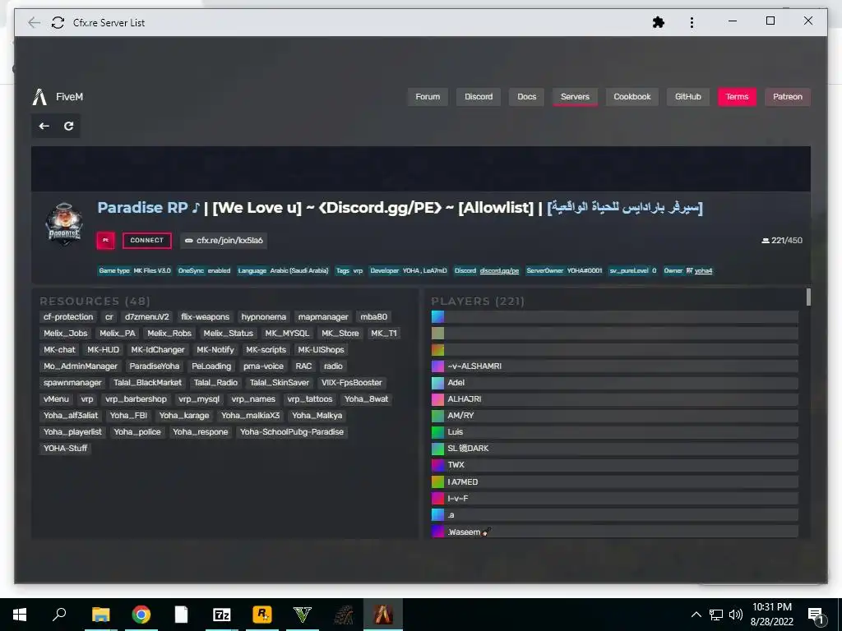Select player row AM/RY
842x631 pixels.
pos(615,416)
